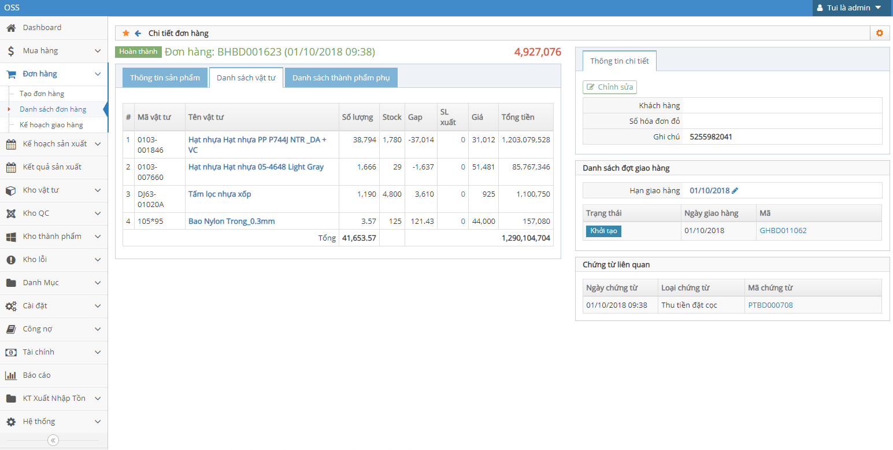893x450 pixels.
Task: Expand the Kho vật tư chevron
Action: (x=98, y=190)
